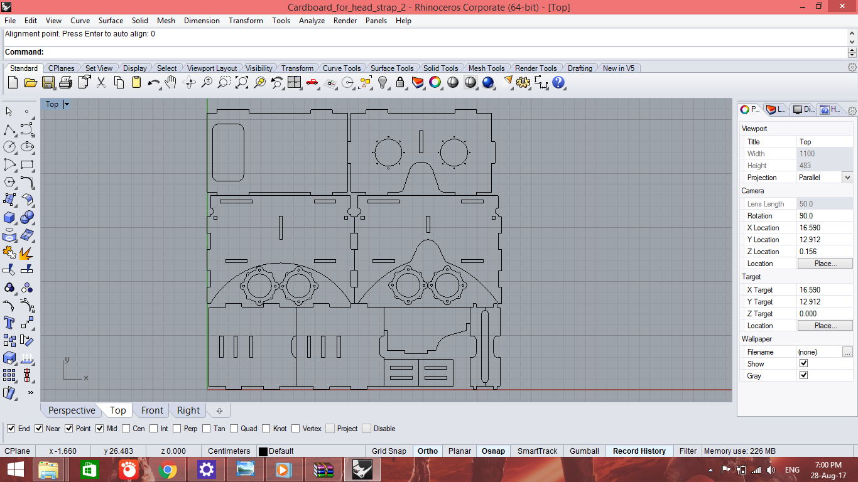
Task: Click the camera Location Place button
Action: 825,264
